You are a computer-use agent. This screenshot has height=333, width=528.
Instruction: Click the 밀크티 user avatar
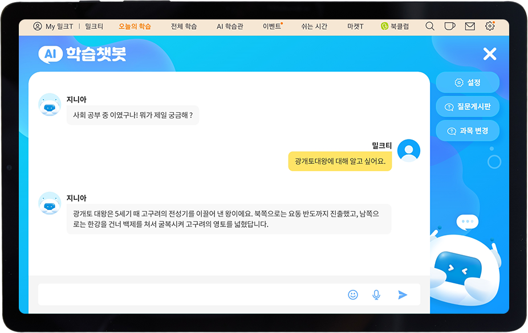(x=408, y=150)
